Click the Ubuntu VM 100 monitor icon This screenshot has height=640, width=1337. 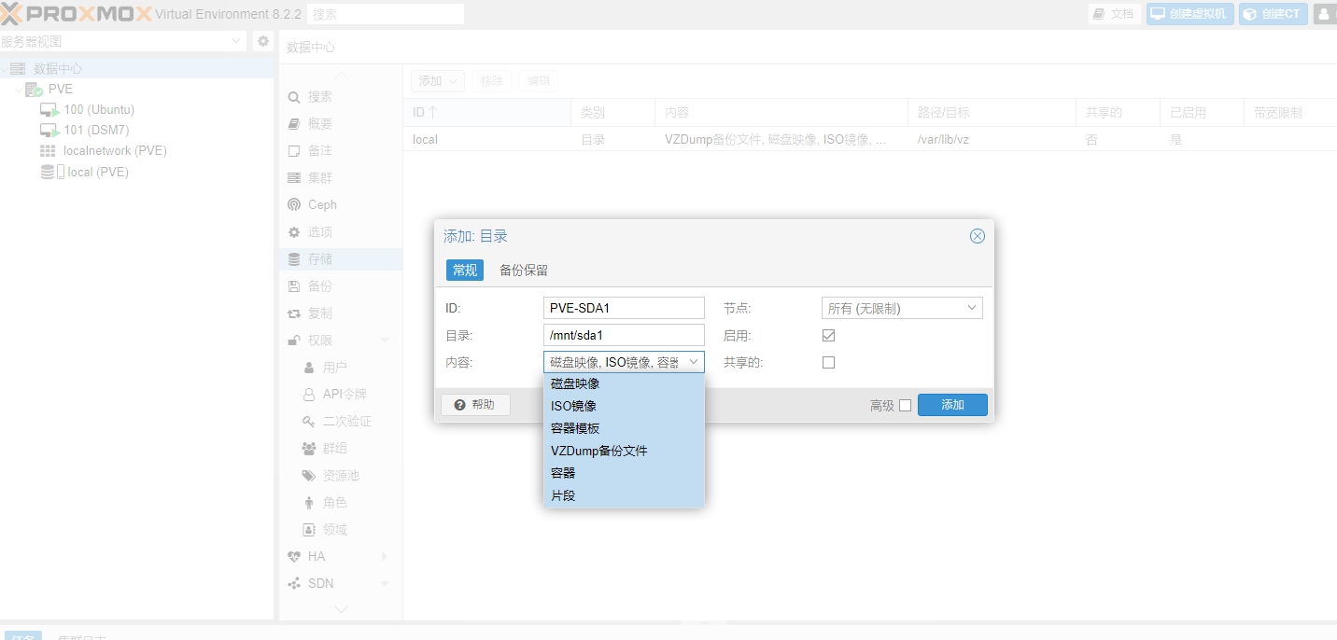coord(49,110)
